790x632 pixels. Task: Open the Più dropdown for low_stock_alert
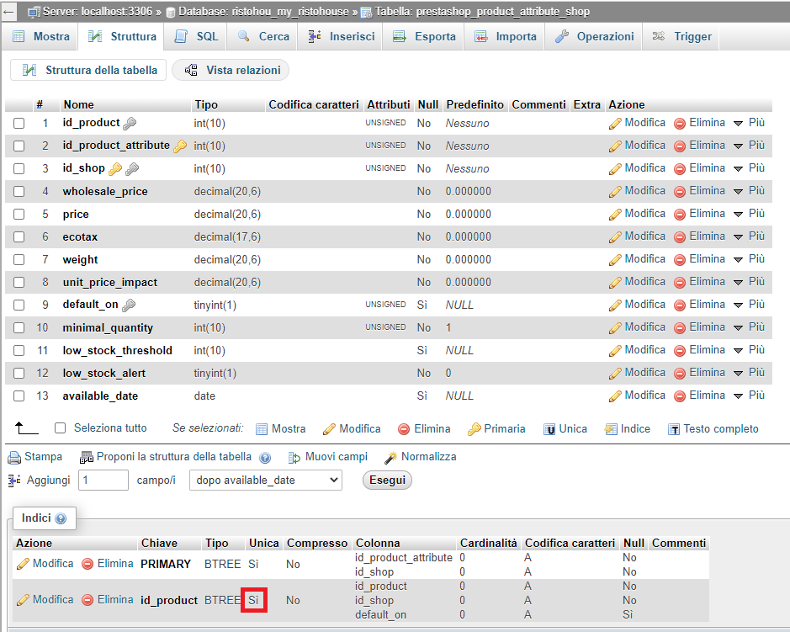(x=749, y=373)
